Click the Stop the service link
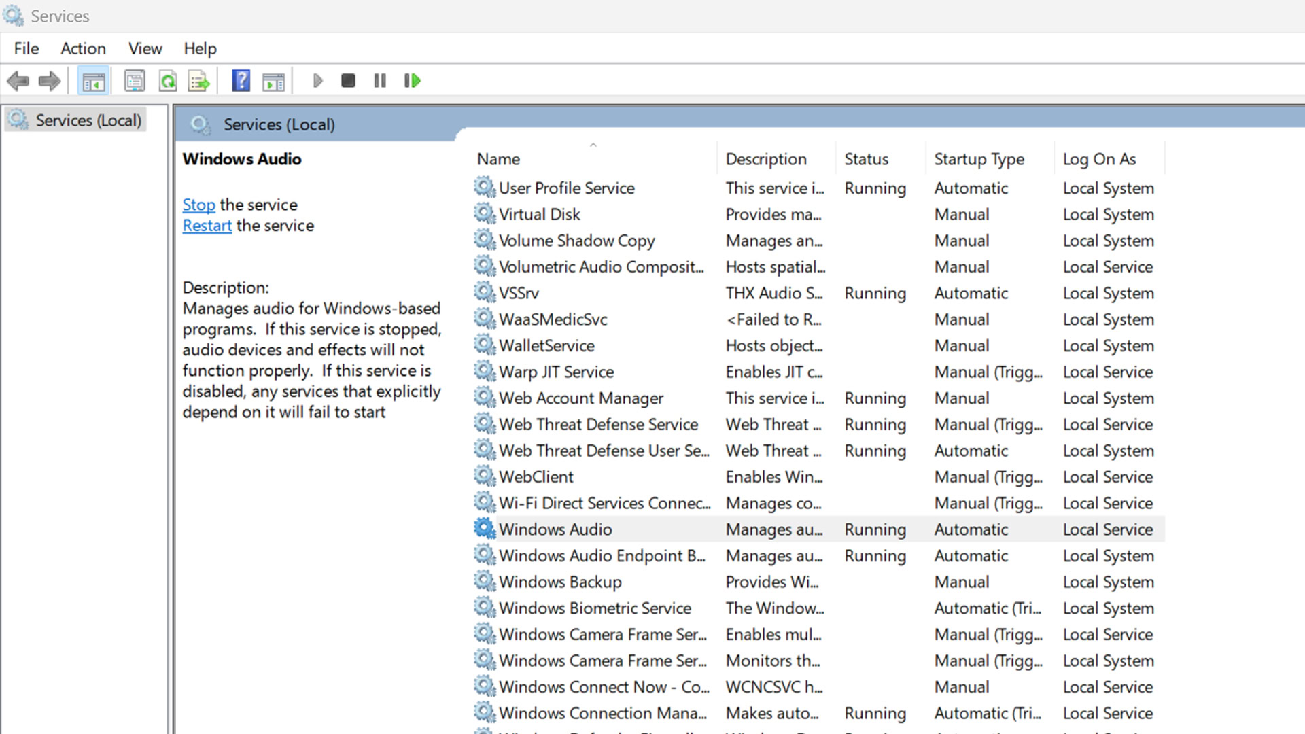This screenshot has width=1305, height=734. (198, 205)
